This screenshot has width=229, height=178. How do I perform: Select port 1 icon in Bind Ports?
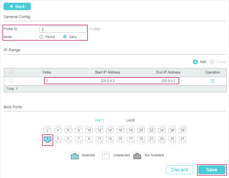coord(47,140)
